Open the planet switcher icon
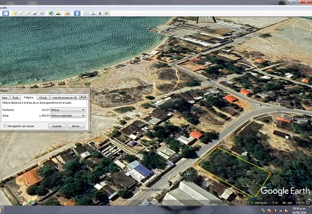Viewport: 312px width, 214px height. tap(68, 13)
